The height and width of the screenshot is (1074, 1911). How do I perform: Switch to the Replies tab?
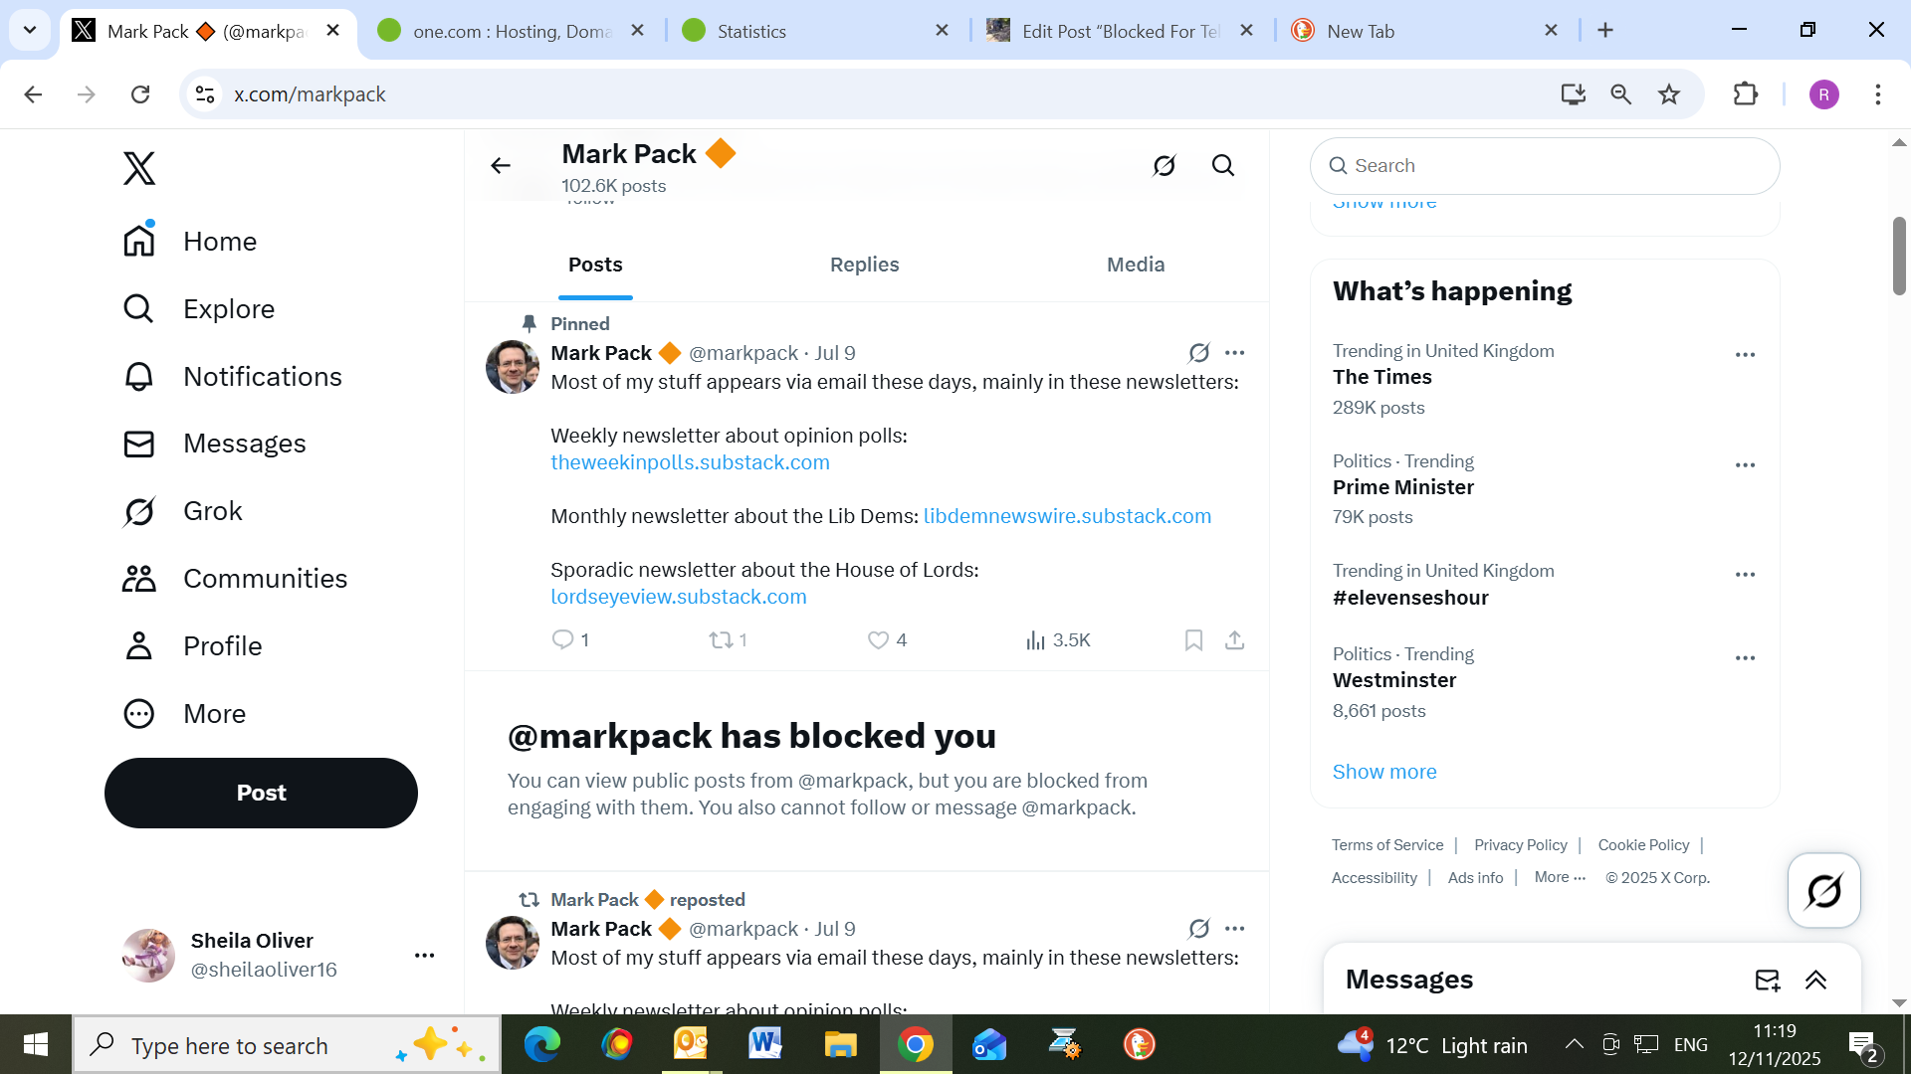coord(864,265)
